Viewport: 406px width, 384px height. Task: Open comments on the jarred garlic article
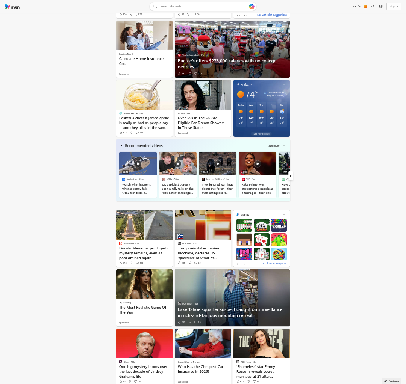click(139, 133)
